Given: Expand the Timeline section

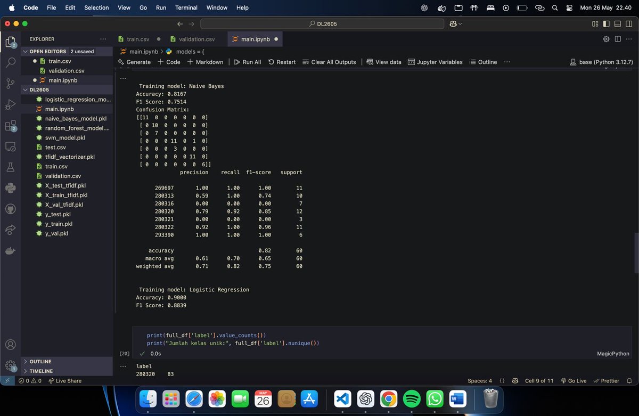Looking at the screenshot, I should [67, 371].
